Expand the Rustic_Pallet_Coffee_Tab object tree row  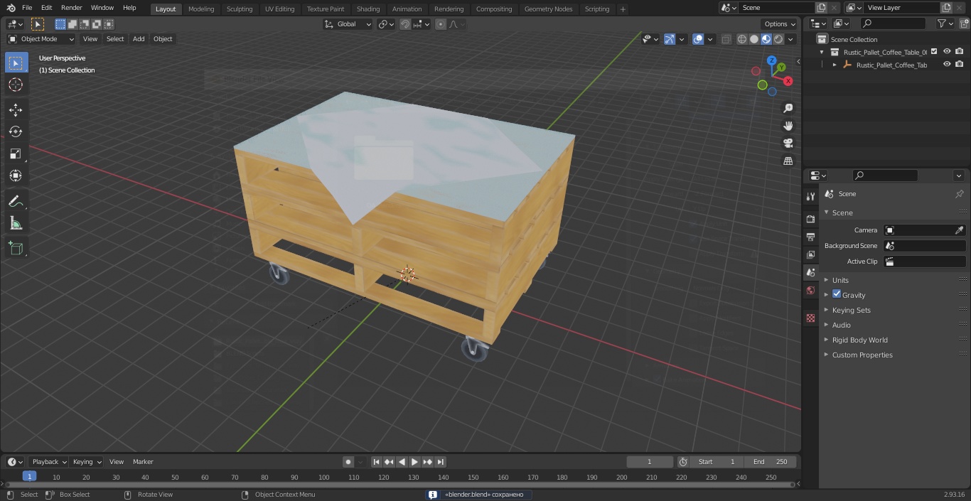pos(835,65)
